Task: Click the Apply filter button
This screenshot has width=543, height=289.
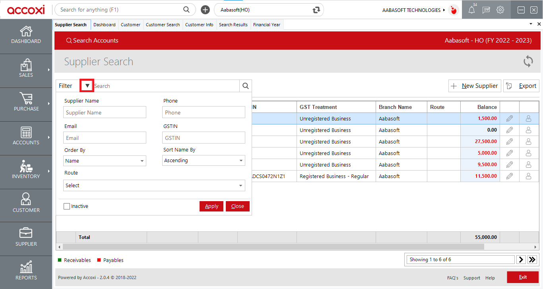Action: coord(211,206)
